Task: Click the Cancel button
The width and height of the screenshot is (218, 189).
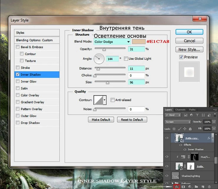Action: pos(189,41)
